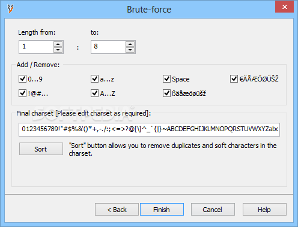Uncheck the ßäåæöøüšž lowercase special checkbox
This screenshot has height=227, width=298.
(x=166, y=93)
